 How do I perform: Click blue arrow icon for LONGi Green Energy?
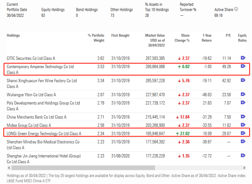pos(243,133)
